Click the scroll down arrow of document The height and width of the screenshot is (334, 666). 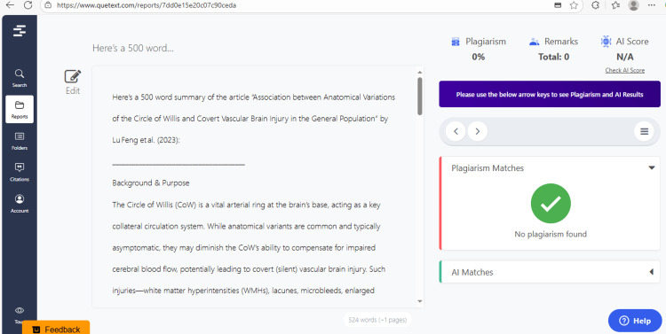click(x=420, y=301)
